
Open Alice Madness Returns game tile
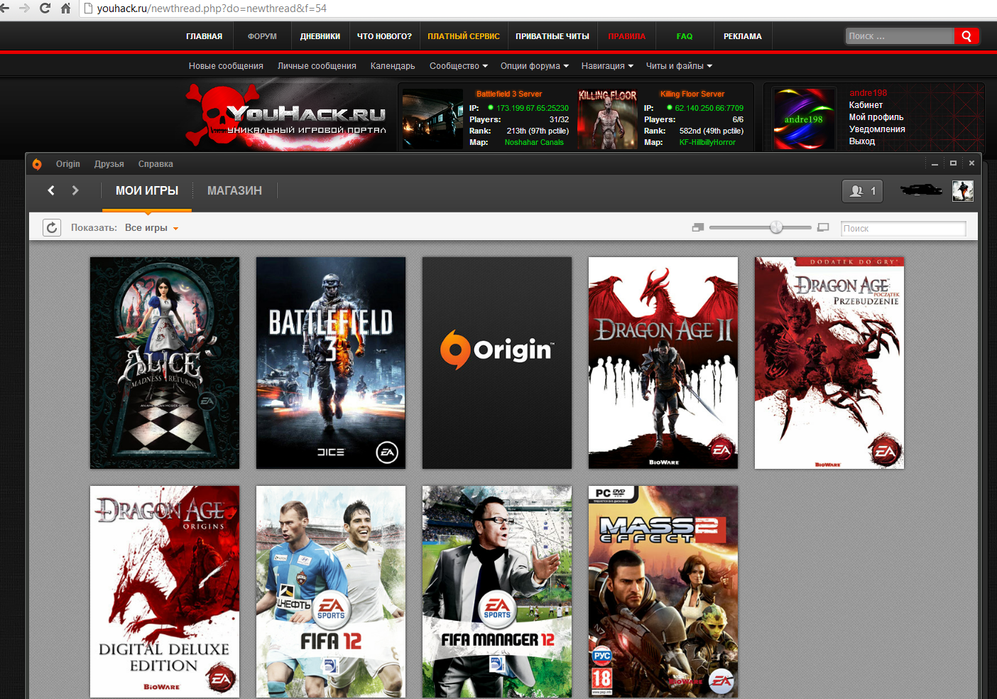(165, 363)
